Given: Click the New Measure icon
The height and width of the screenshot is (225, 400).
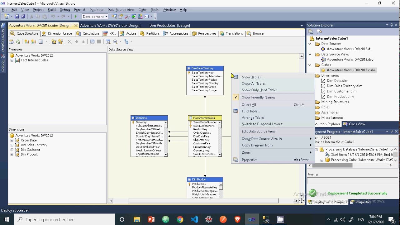Looking at the screenshot, I should click(27, 42).
